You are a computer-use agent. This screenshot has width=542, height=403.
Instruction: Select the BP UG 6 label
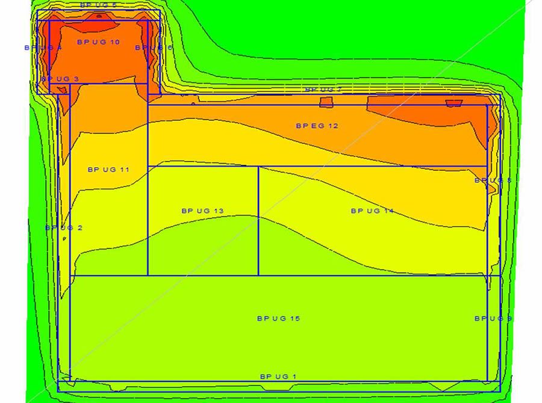154,48
